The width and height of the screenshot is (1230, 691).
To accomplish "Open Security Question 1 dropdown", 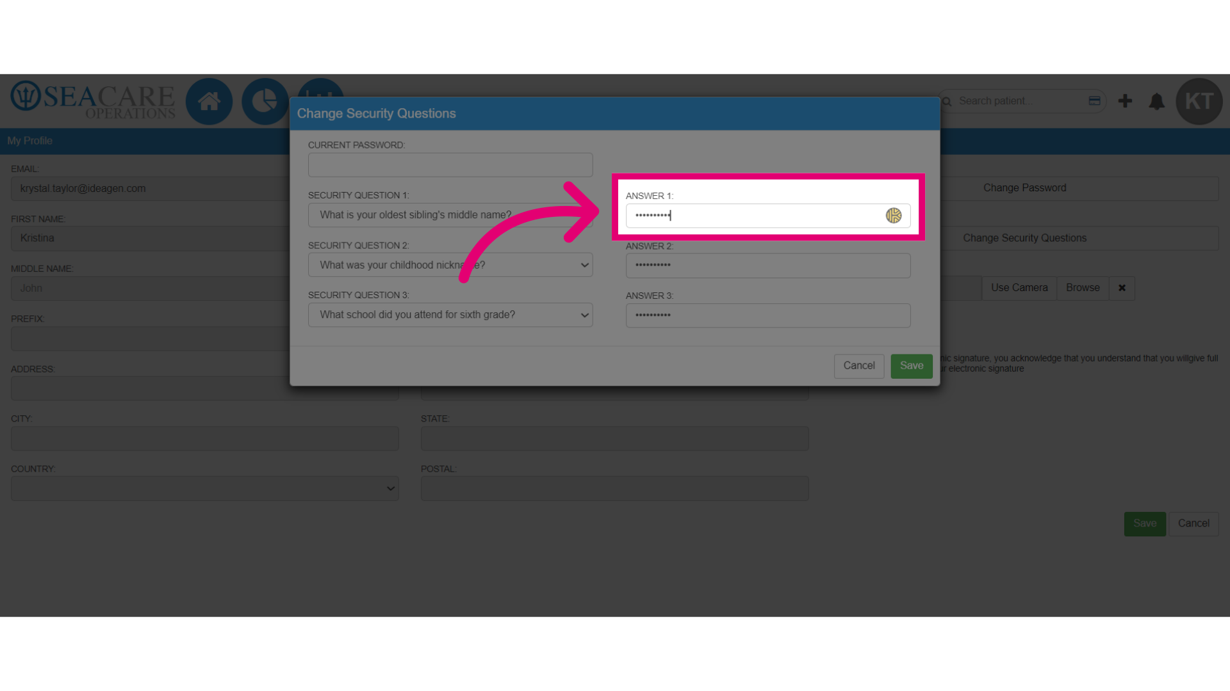I will point(450,215).
